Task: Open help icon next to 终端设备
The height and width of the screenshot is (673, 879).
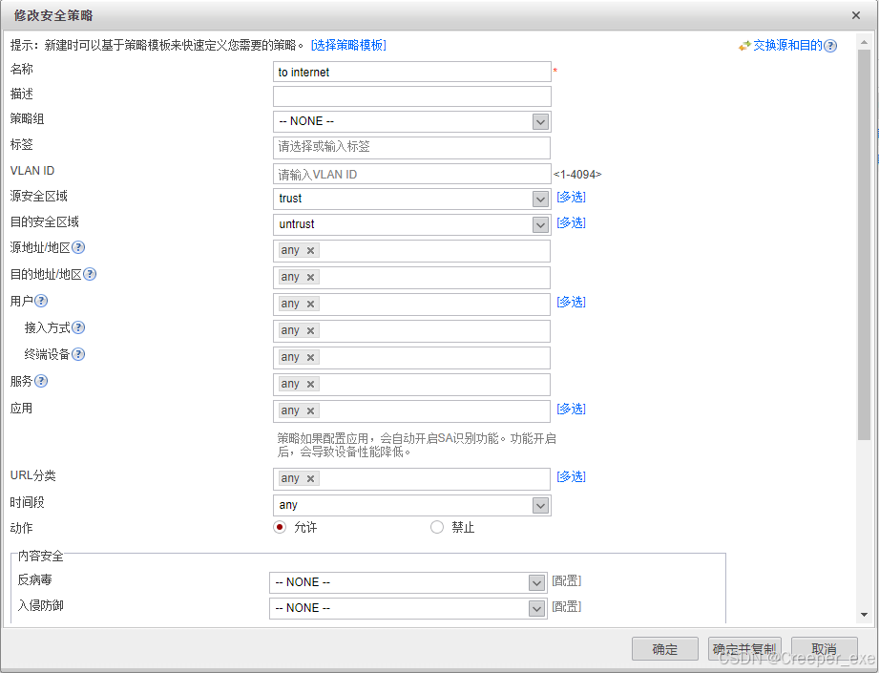Action: [78, 354]
